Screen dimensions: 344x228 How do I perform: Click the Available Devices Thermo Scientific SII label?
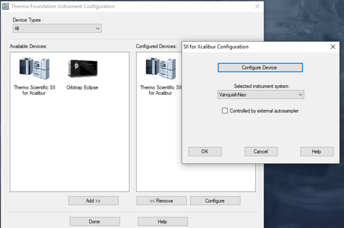[35, 90]
